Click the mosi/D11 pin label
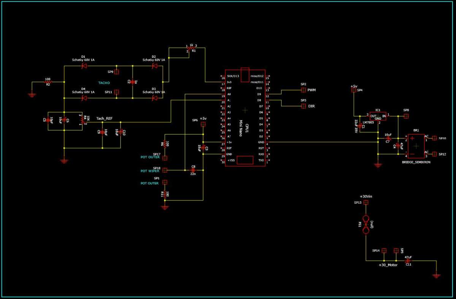 click(256, 82)
